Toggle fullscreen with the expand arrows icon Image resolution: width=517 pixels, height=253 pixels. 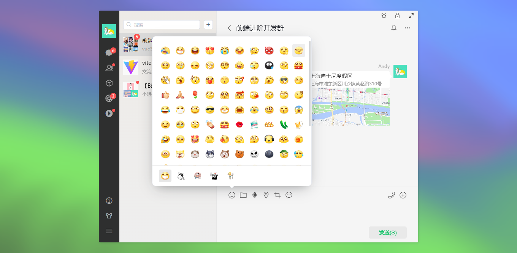(411, 16)
